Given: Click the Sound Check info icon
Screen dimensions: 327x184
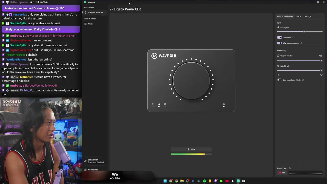Looking at the screenshot, I should 290,168.
